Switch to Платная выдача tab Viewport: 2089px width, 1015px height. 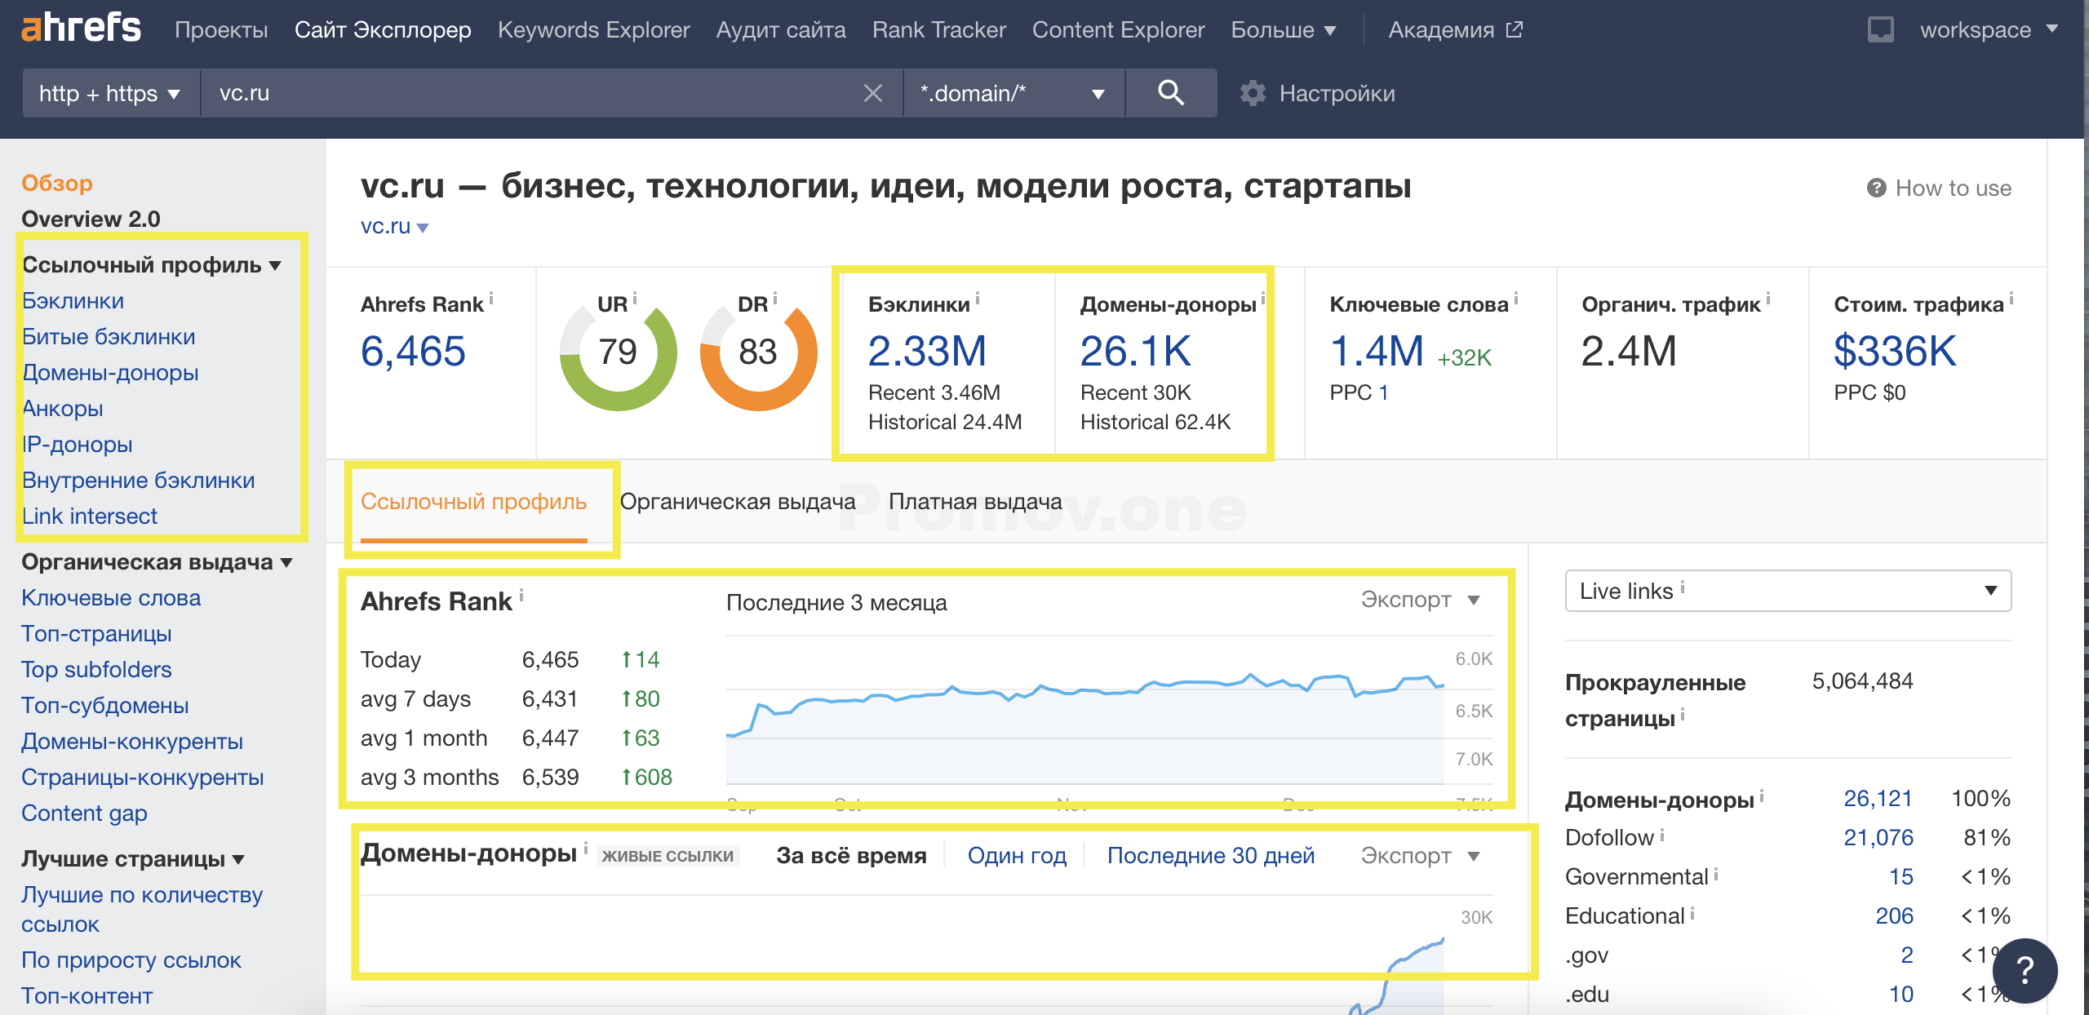coord(975,501)
